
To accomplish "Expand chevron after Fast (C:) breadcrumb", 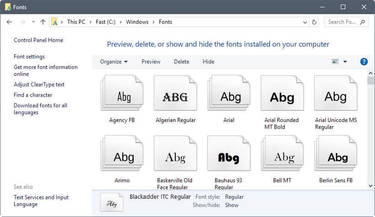I will tap(121, 22).
